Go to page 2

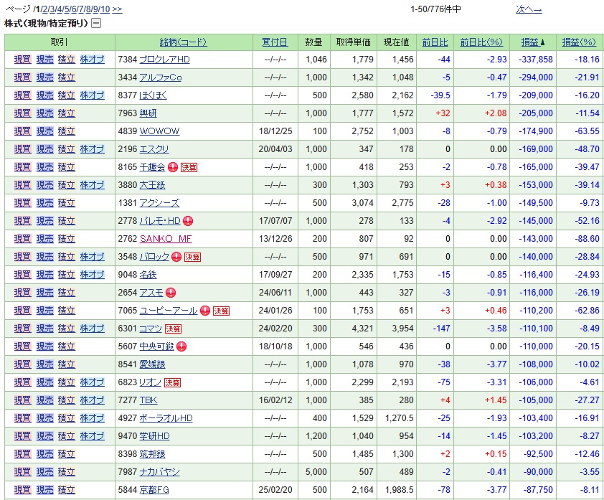point(45,9)
